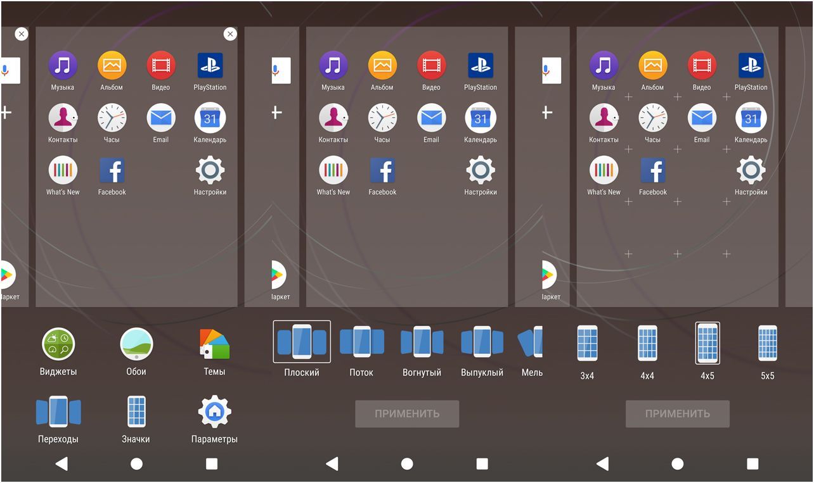Select the 3x4 grid size option
The height and width of the screenshot is (483, 814).
pyautogui.click(x=586, y=344)
